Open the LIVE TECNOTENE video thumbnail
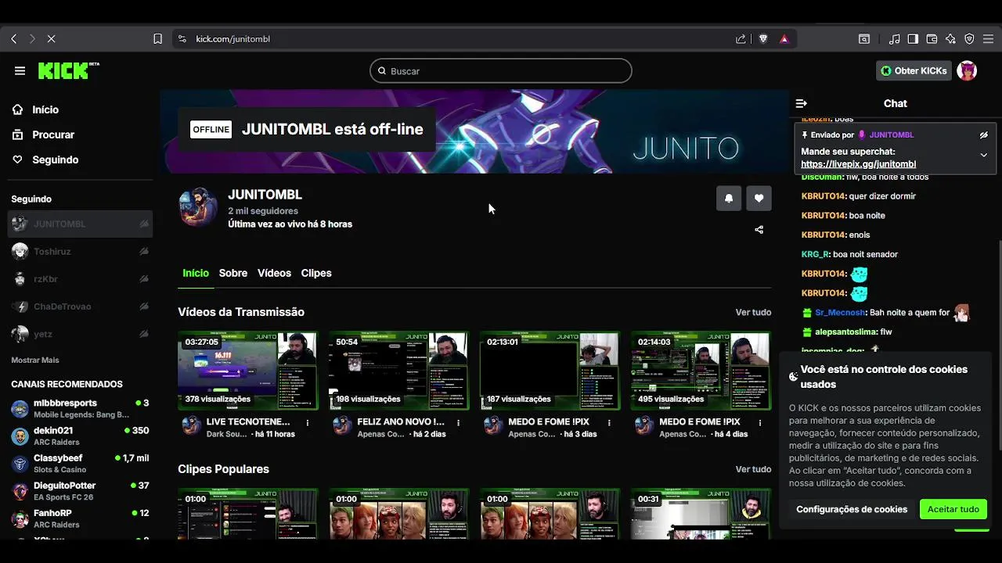 pyautogui.click(x=248, y=371)
